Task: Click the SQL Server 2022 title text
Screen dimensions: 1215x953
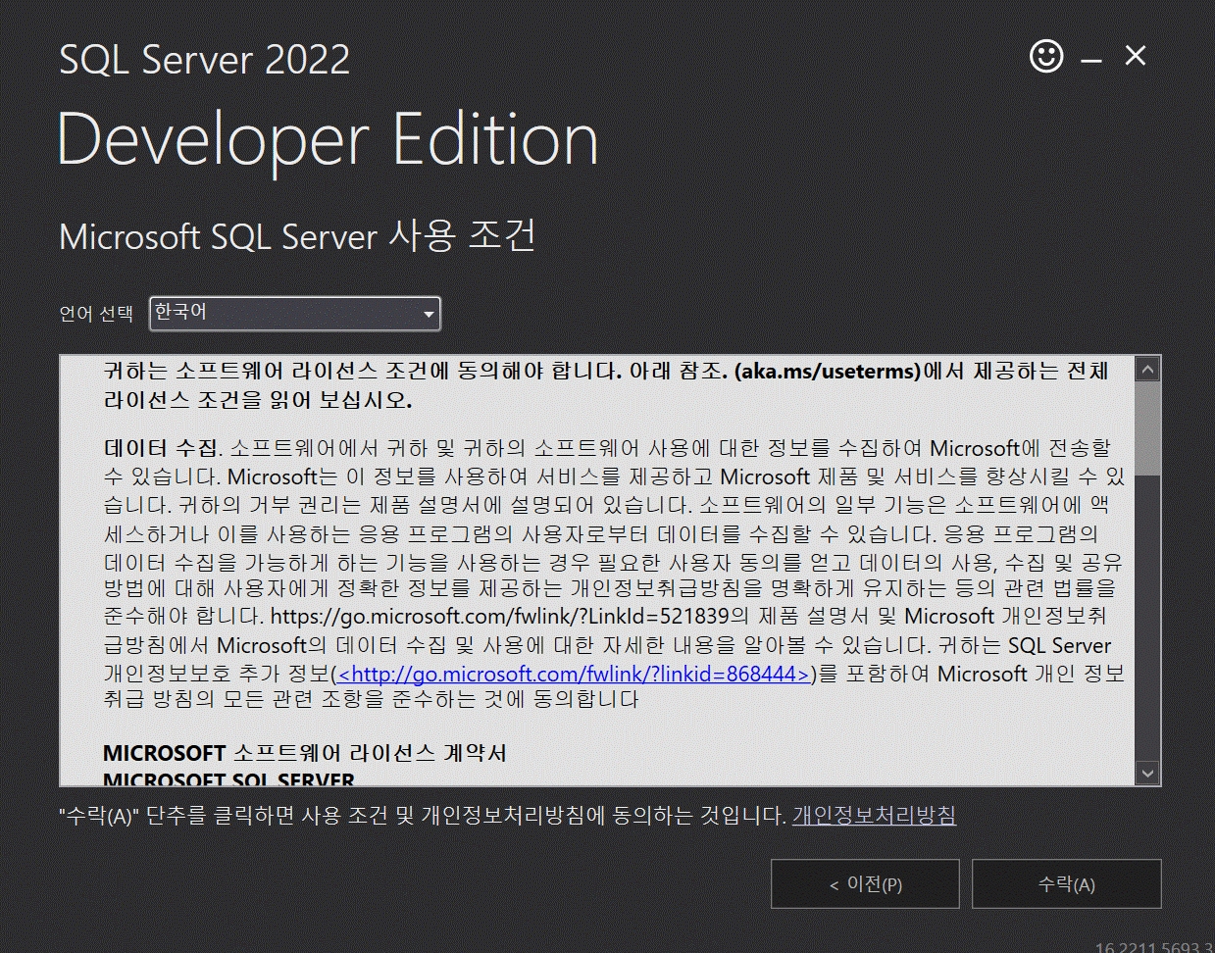Action: tap(204, 60)
